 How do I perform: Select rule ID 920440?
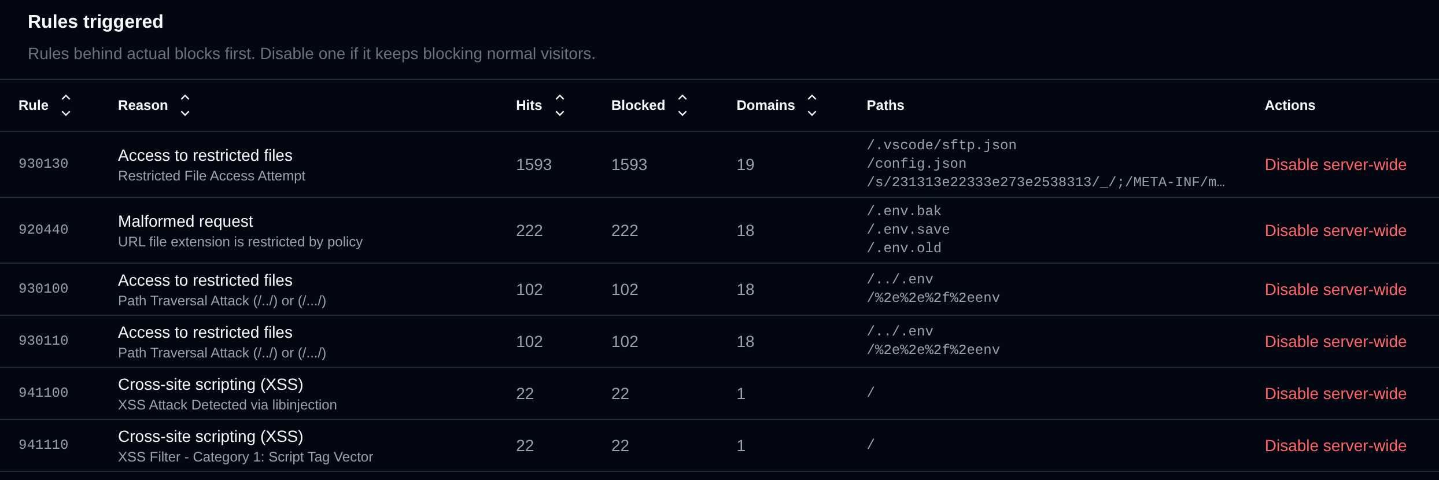[x=43, y=230]
